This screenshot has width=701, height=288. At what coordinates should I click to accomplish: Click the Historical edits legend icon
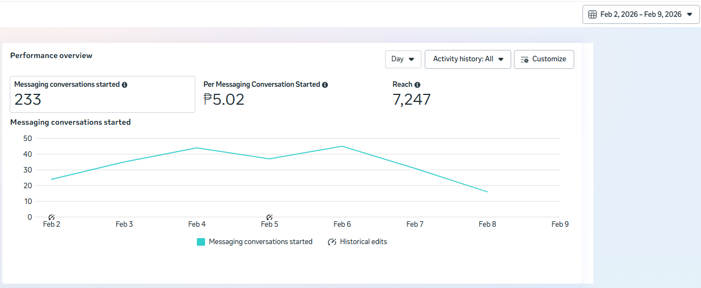332,242
